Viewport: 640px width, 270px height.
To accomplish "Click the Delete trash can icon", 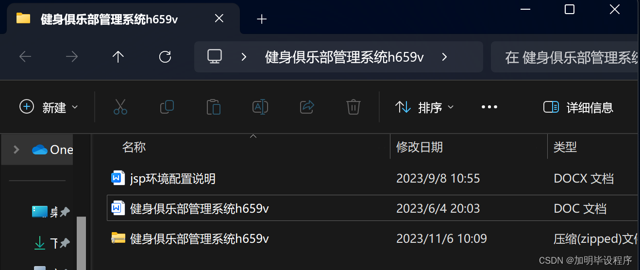I will click(x=353, y=107).
